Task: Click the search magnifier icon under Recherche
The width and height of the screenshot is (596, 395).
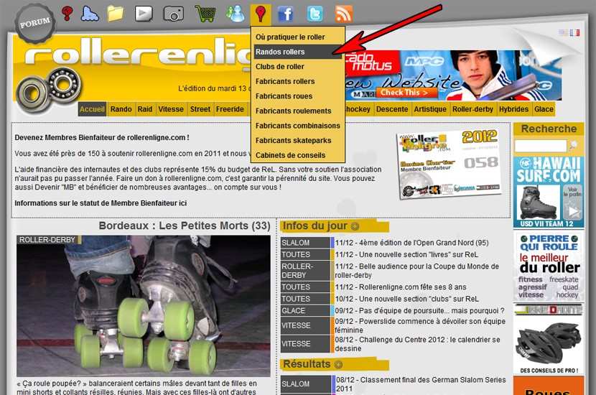Action: pos(574,146)
